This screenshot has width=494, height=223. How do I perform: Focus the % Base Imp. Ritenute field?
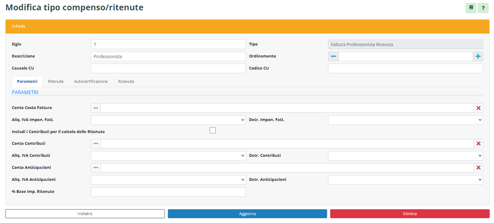click(168, 192)
